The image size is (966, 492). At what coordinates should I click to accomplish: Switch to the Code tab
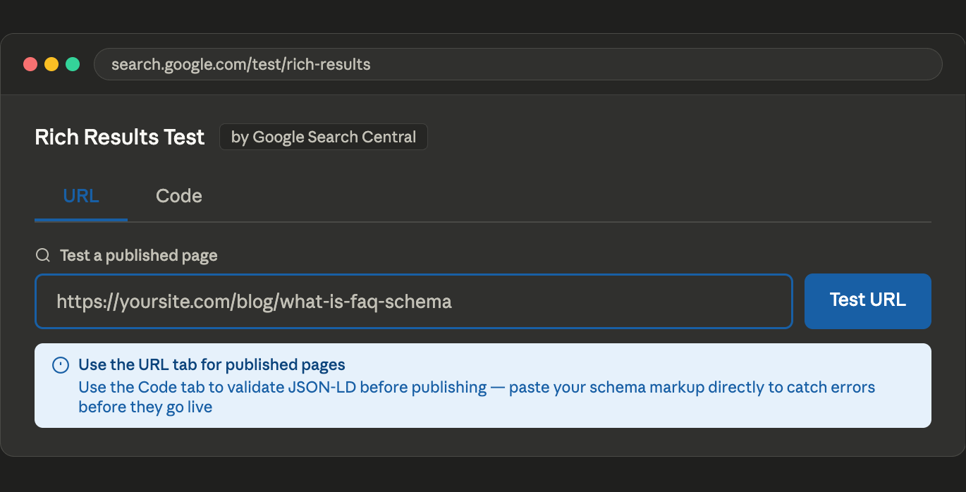click(178, 196)
